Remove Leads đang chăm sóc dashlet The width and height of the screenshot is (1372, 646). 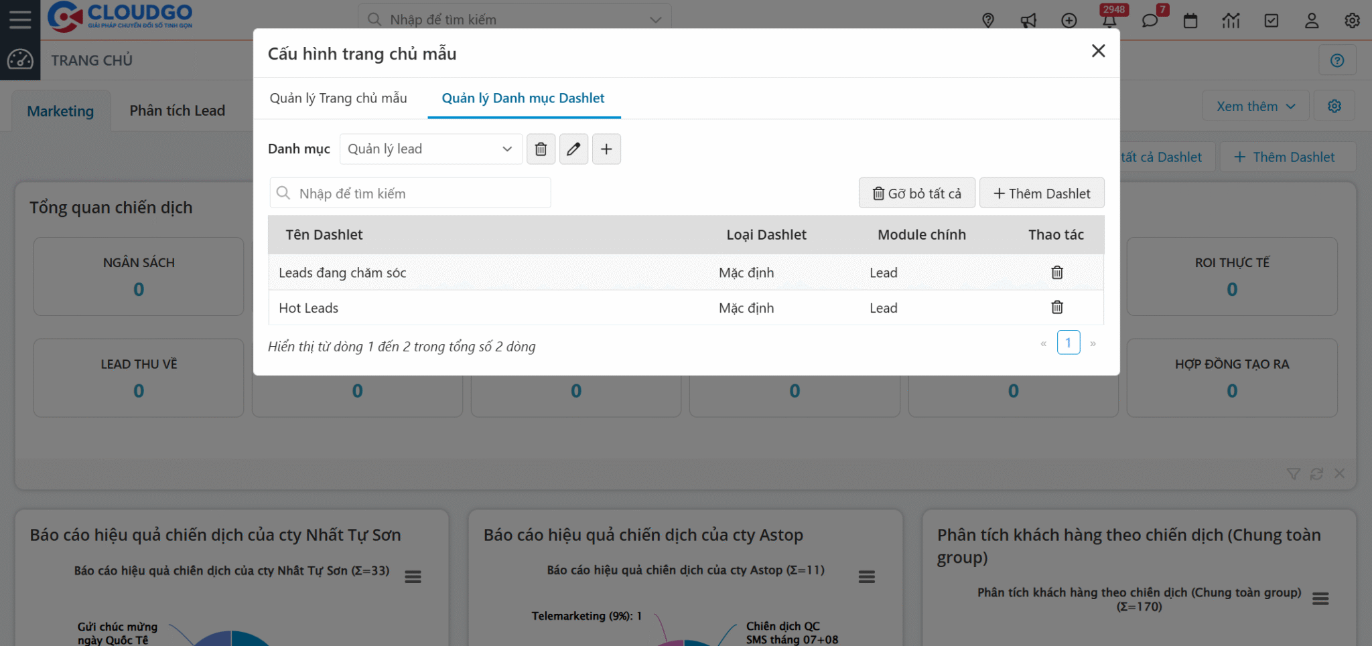pos(1057,272)
